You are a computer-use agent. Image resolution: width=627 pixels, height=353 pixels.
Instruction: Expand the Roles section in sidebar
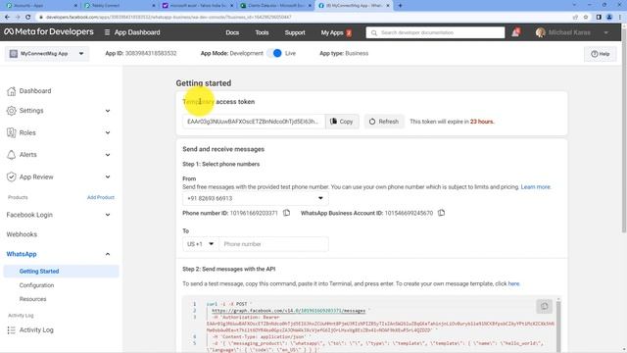coord(108,133)
